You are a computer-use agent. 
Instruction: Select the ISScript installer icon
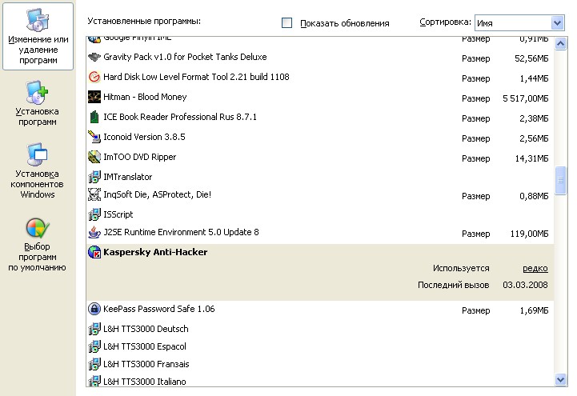[94, 214]
